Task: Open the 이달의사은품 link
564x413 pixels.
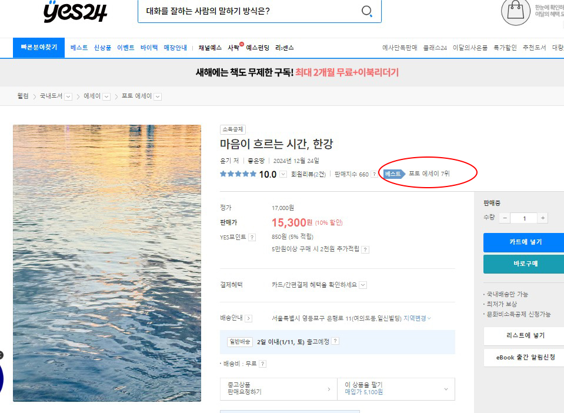Action: 470,48
